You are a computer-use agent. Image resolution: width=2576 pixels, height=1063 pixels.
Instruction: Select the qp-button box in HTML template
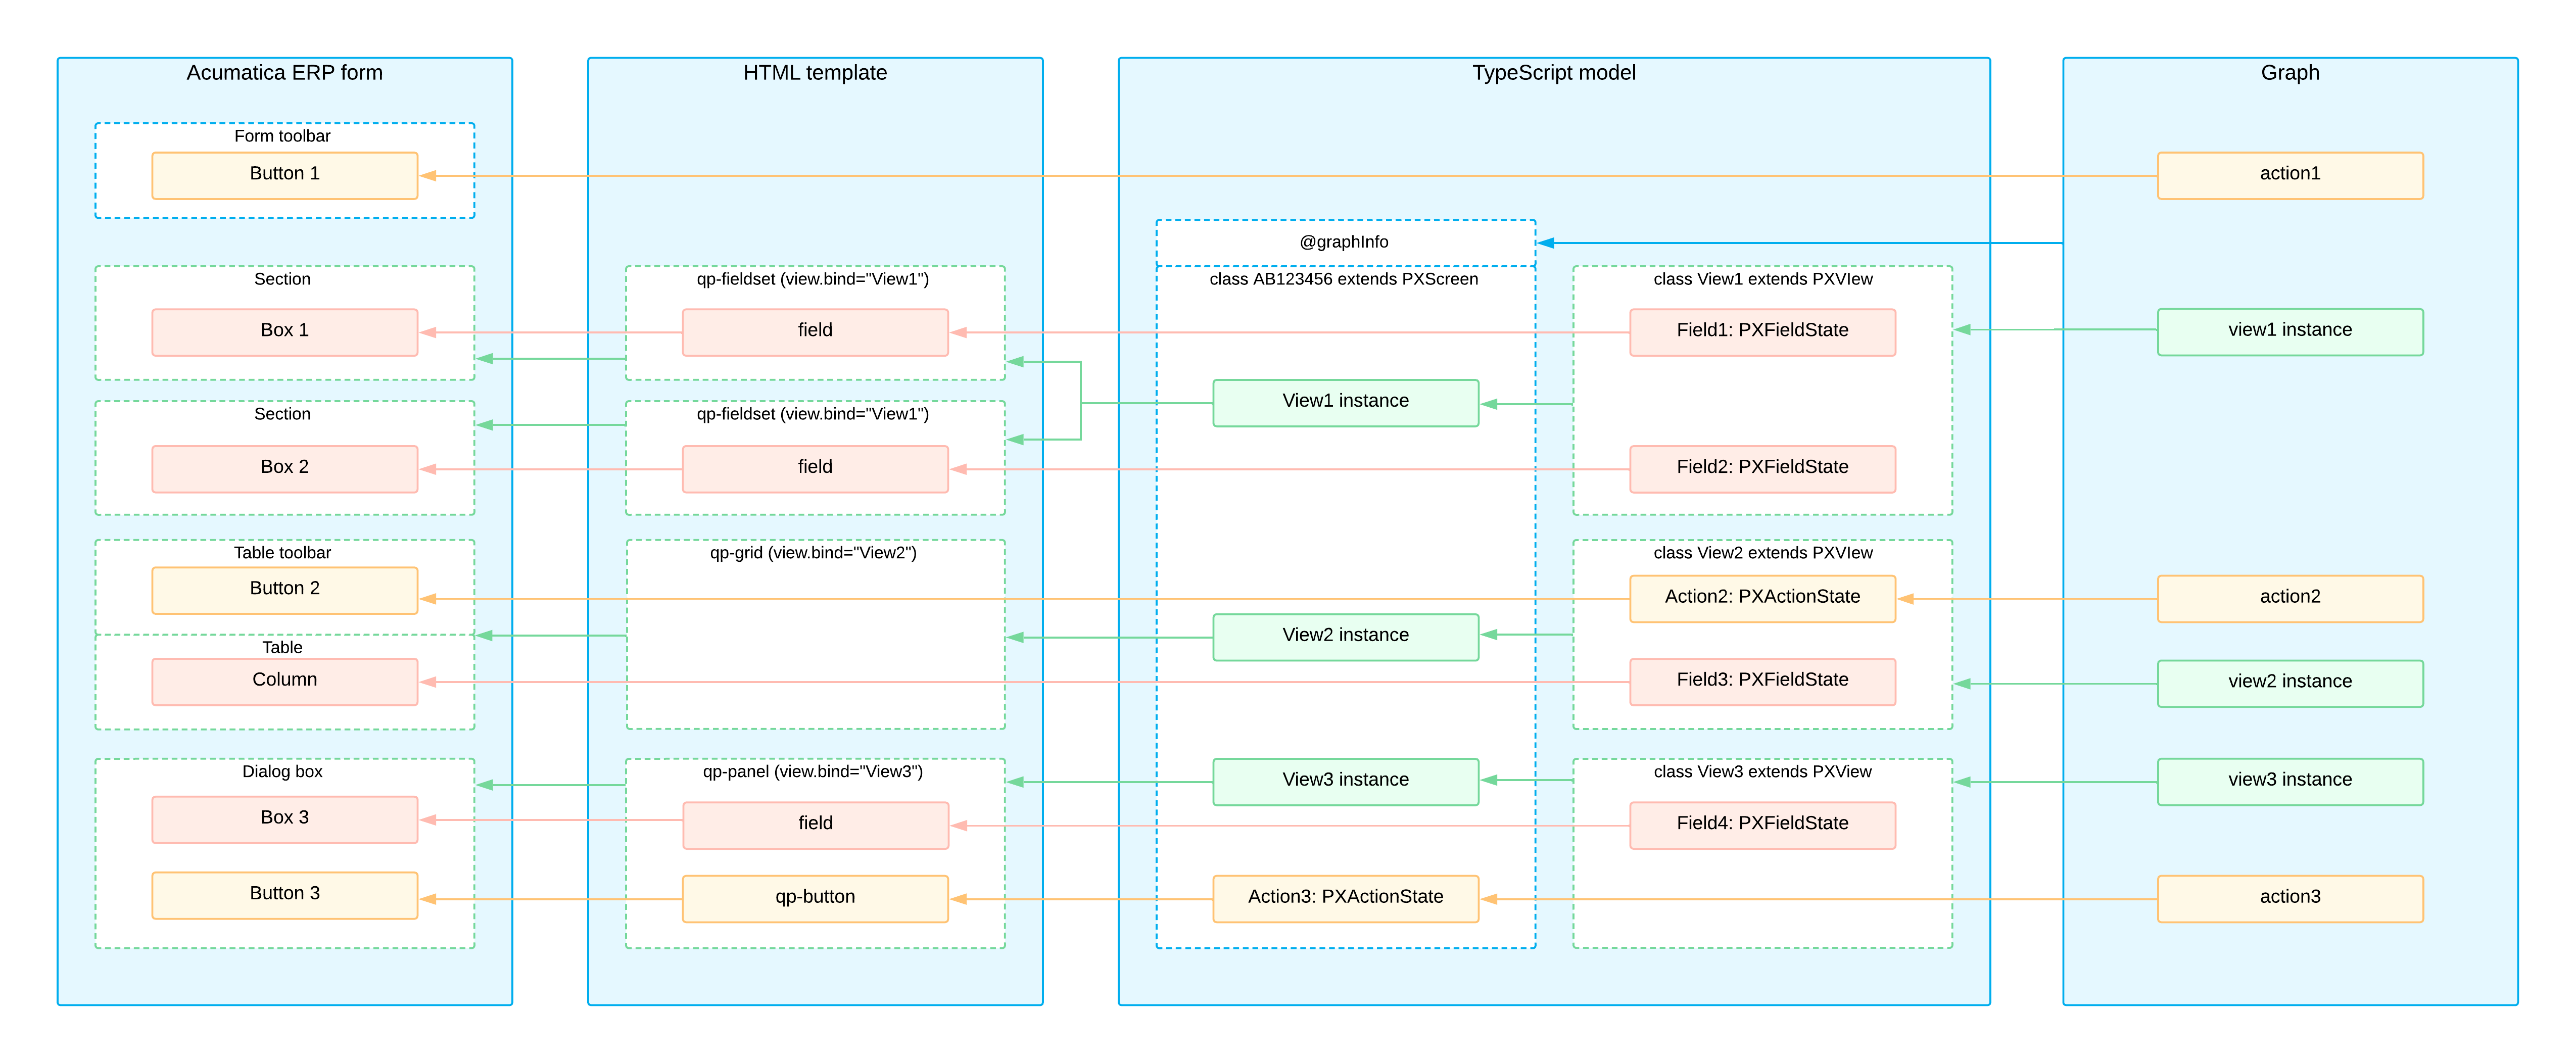click(x=815, y=898)
